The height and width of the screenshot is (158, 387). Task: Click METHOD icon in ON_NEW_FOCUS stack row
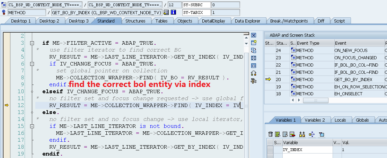click(293, 50)
